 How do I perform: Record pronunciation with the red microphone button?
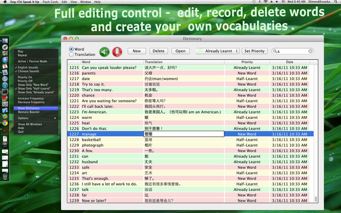(117, 52)
